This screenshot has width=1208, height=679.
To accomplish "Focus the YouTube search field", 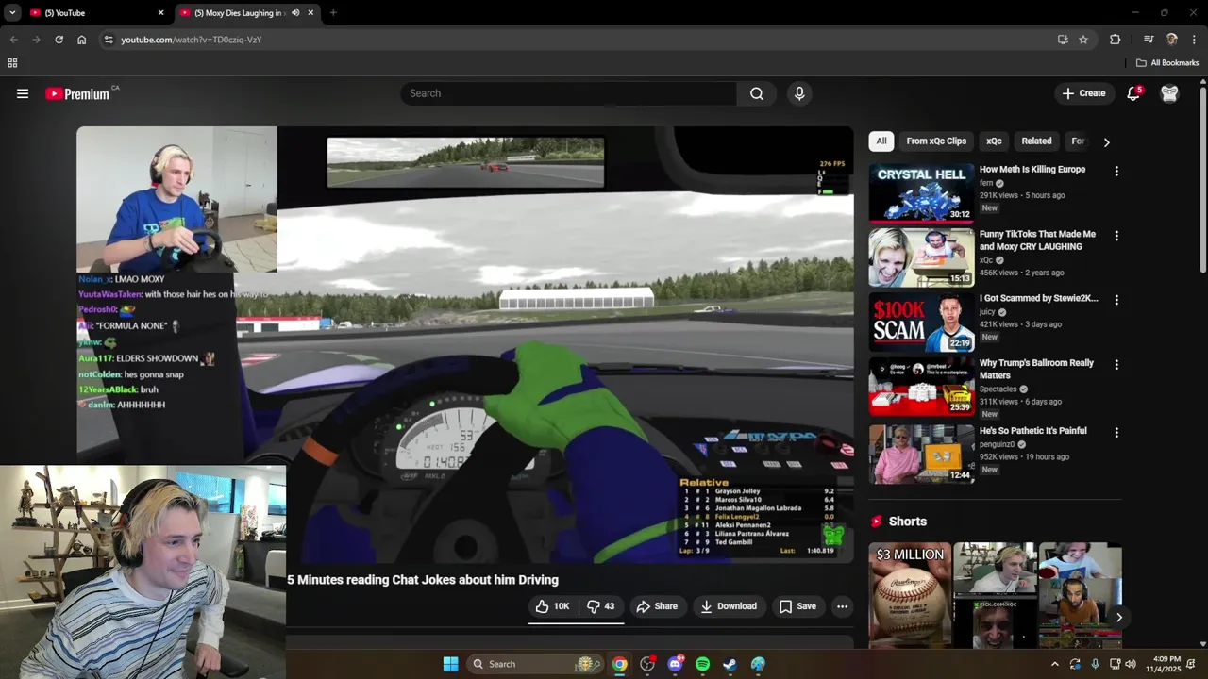I will pos(568,93).
